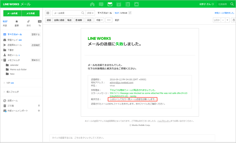Click the メール作成 button
The width and height of the screenshot is (236, 143).
tap(12, 13)
